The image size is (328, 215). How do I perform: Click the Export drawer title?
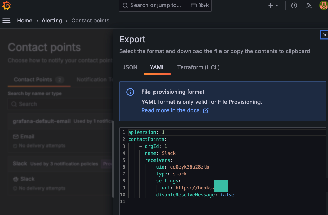tap(132, 40)
